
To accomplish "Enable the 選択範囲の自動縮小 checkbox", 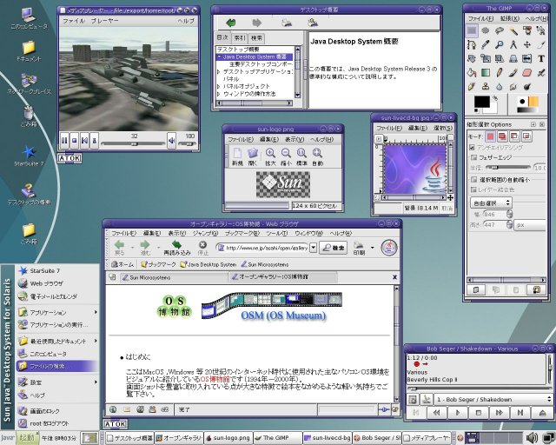I will [473, 180].
